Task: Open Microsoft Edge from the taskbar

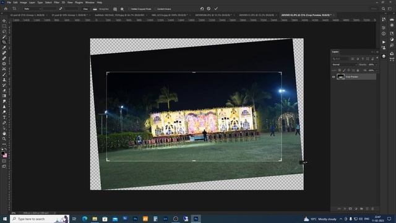Action: [85, 219]
